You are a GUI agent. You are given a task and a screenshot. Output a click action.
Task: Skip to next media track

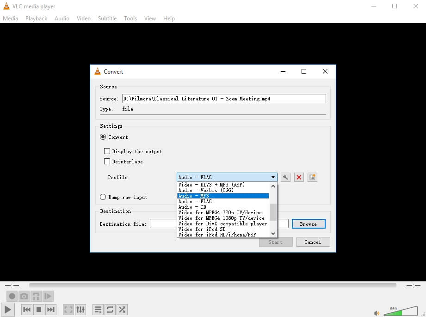pos(51,310)
